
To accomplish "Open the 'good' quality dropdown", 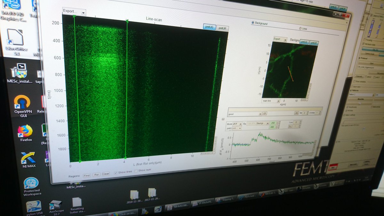I will click(x=244, y=114).
